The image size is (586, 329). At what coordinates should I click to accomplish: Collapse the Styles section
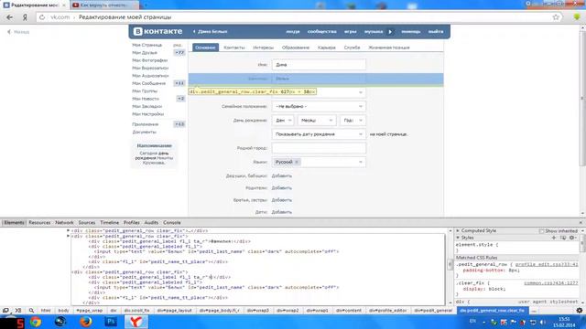coord(458,238)
